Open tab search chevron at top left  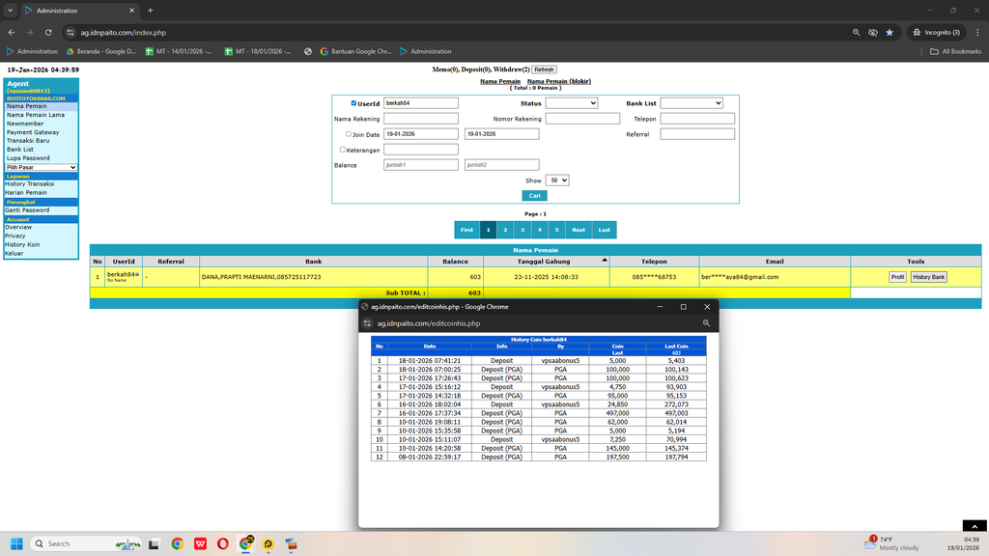tap(10, 10)
